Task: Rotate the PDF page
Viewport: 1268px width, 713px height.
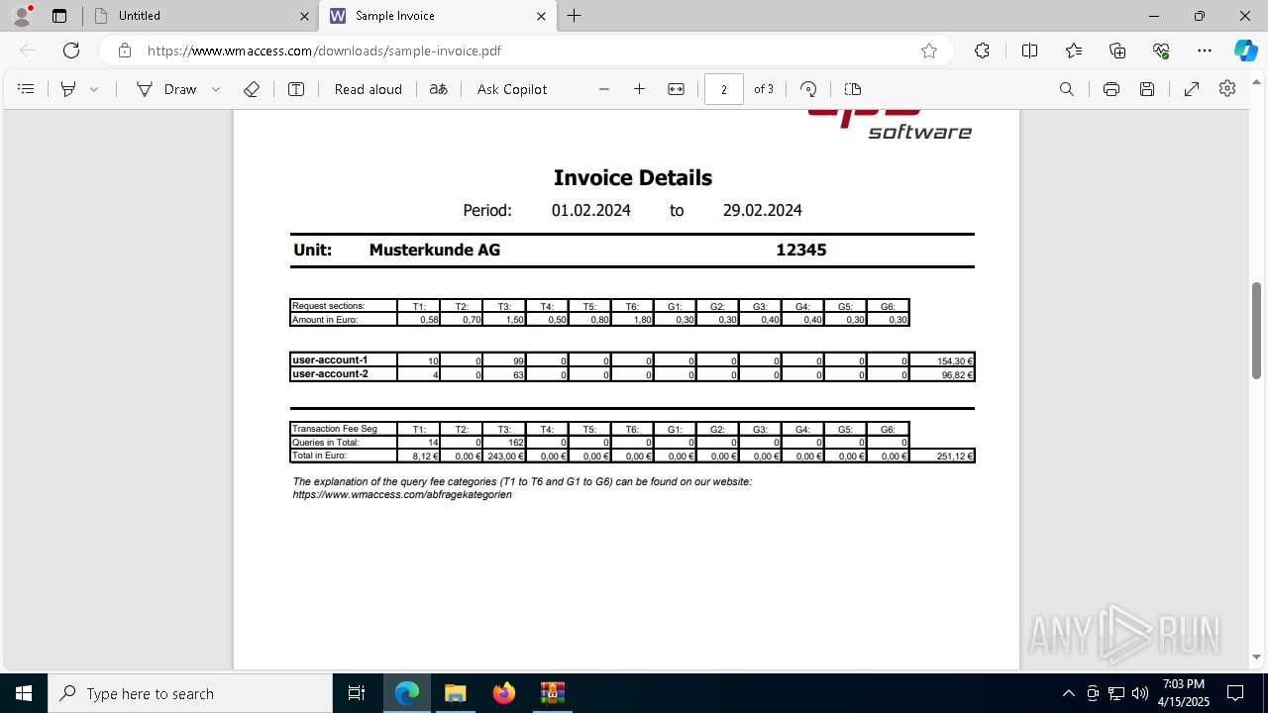Action: coord(808,89)
